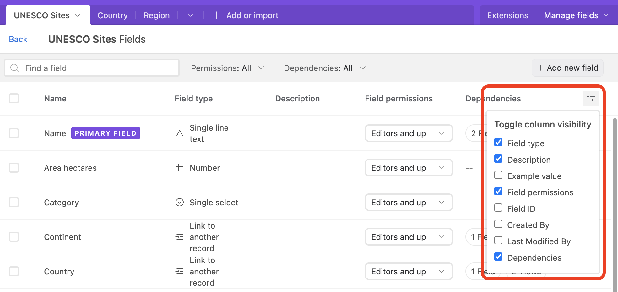Click the Single line text type icon

[x=180, y=133]
